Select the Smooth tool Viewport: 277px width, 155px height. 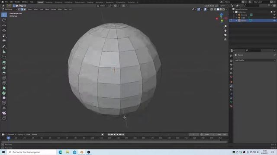(x=4, y=98)
